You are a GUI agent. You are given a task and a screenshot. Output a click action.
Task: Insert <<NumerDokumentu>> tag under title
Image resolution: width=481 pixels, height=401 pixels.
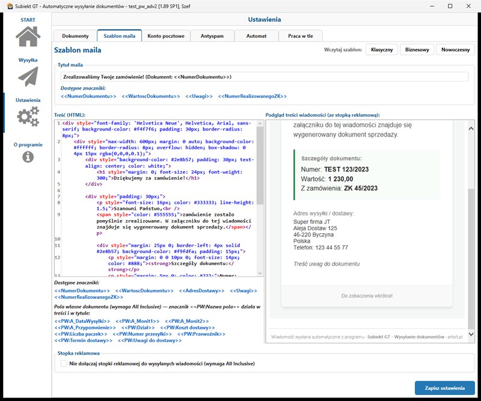click(x=88, y=96)
